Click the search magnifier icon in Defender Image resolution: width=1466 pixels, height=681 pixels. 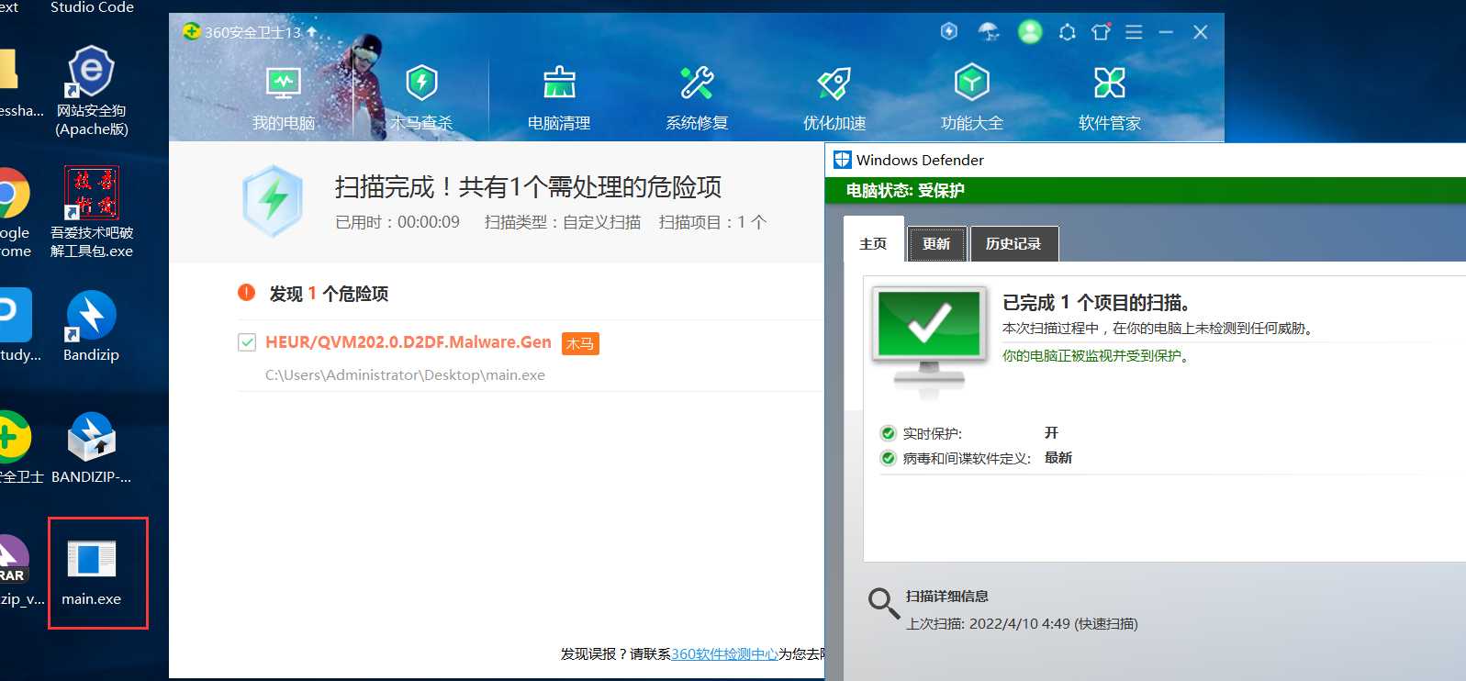(883, 603)
